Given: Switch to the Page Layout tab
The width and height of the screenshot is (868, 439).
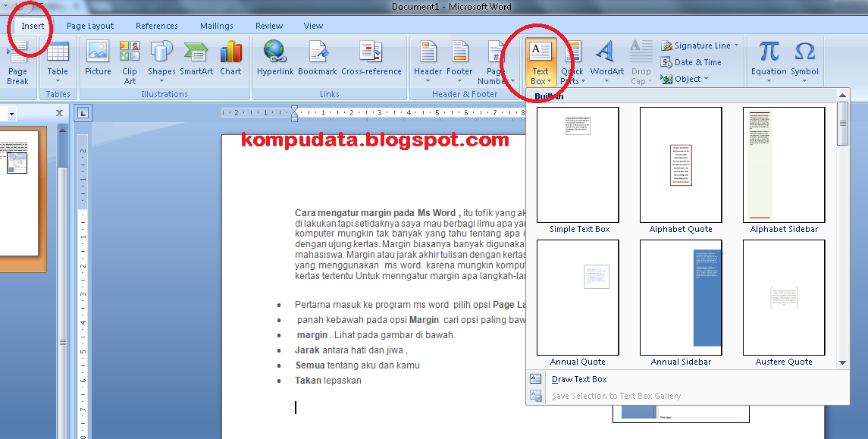Looking at the screenshot, I should click(90, 26).
